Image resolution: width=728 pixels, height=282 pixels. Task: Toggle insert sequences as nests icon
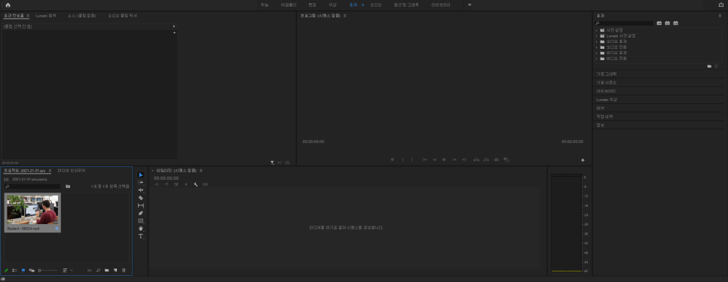coord(157,184)
